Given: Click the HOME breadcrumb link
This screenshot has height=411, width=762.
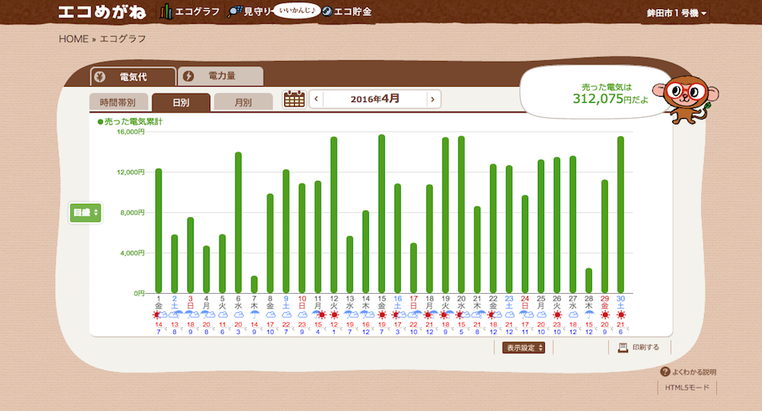Looking at the screenshot, I should (73, 39).
